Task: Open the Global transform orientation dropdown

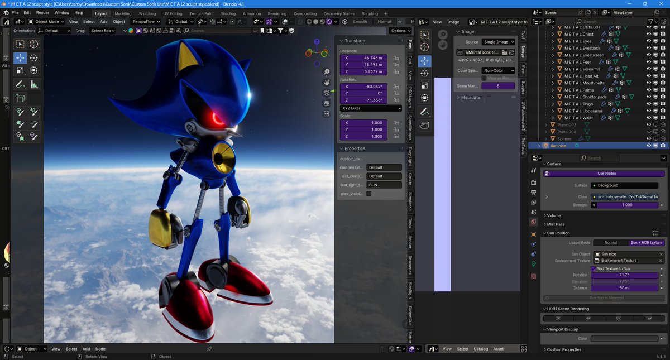Action: click(180, 22)
